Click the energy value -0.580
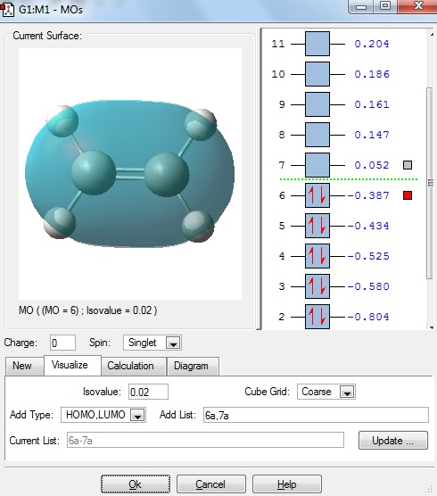The image size is (437, 496). pyautogui.click(x=368, y=286)
